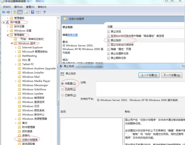Click the 任务计划程序 folder icon in tree
This screenshot has height=145, width=185.
tap(19, 140)
